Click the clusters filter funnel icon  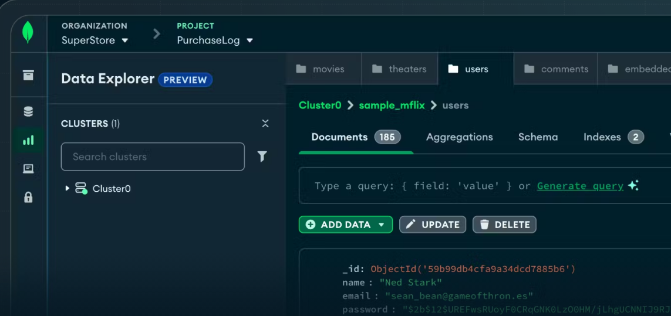click(262, 157)
